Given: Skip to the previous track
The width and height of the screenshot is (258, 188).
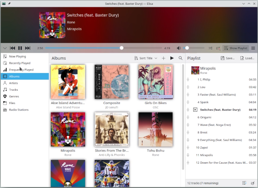Looking at the screenshot, I should [x=13, y=48].
